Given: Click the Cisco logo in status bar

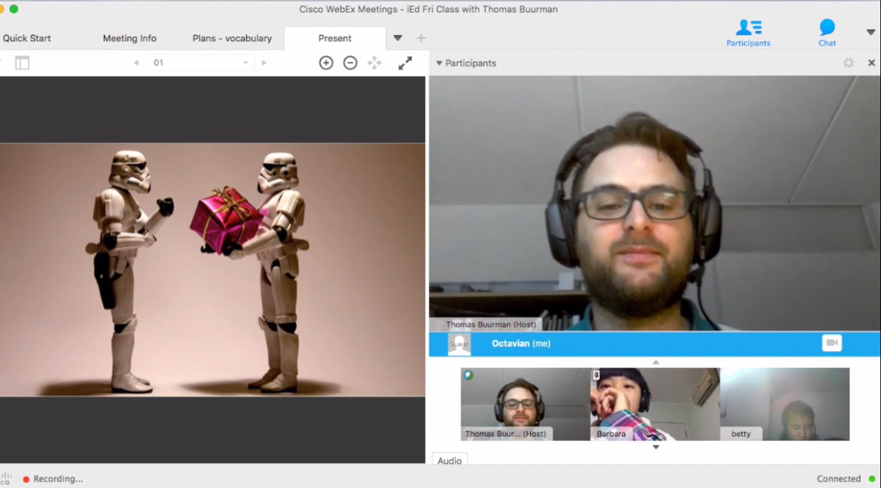Looking at the screenshot, I should click(x=6, y=478).
